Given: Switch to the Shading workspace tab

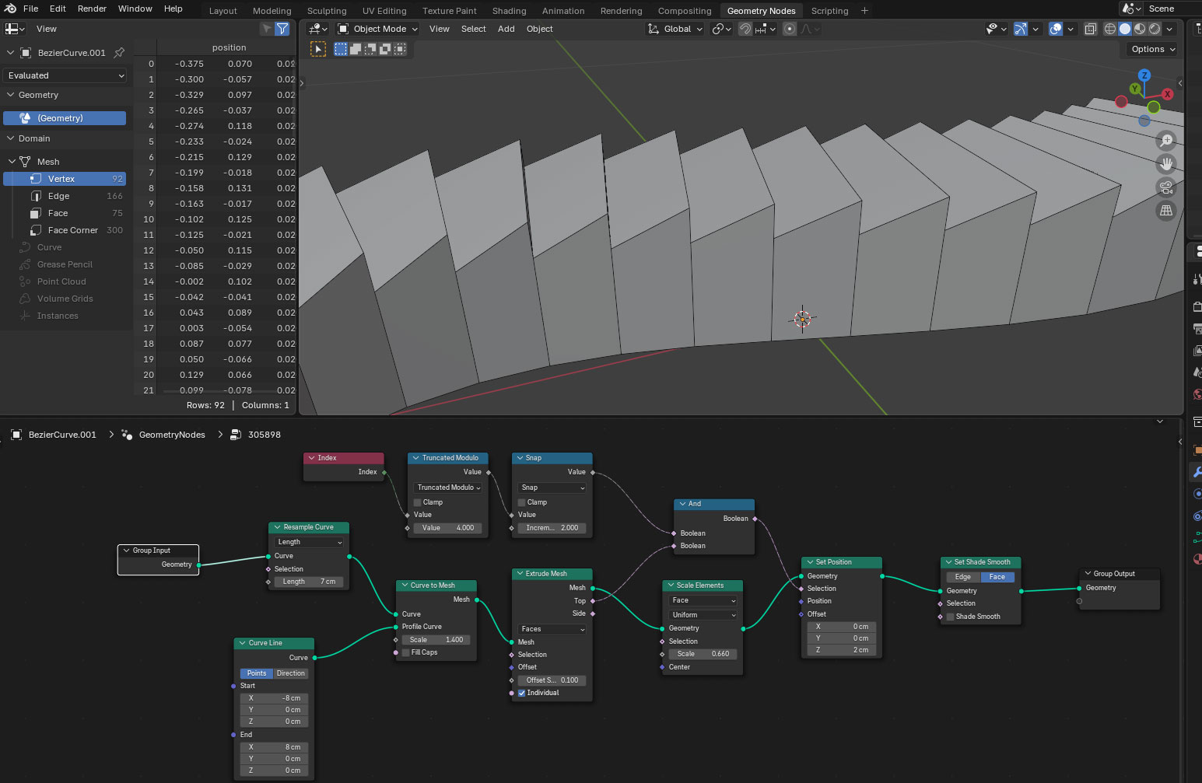Looking at the screenshot, I should click(x=509, y=11).
